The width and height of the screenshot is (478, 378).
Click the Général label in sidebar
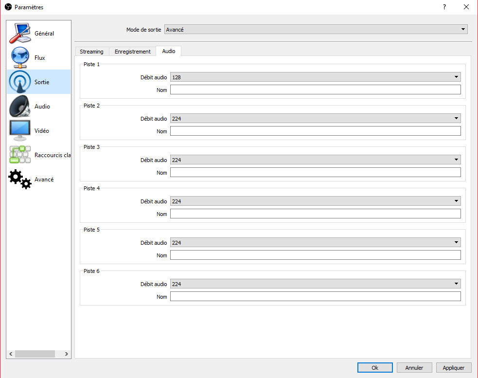click(44, 33)
